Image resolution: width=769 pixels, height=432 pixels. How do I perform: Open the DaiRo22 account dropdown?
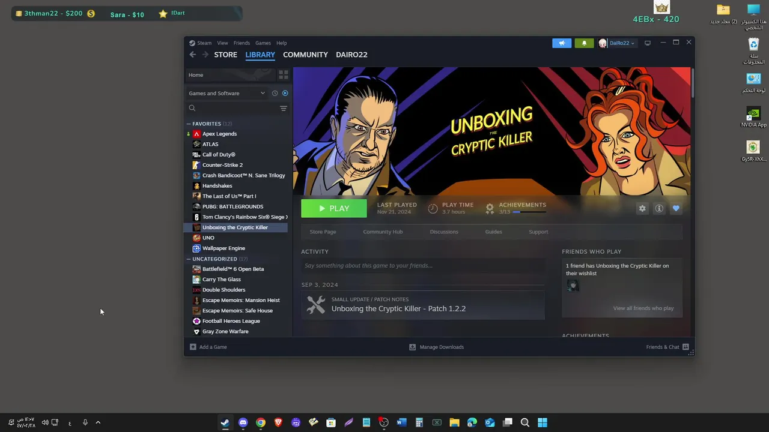pos(622,43)
